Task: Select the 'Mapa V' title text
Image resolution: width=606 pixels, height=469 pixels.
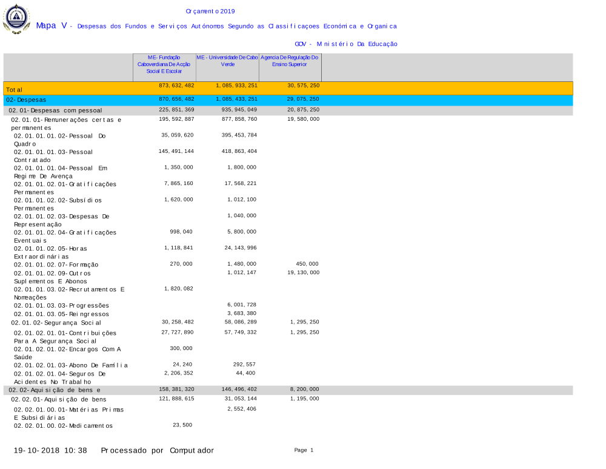Action: [51, 25]
